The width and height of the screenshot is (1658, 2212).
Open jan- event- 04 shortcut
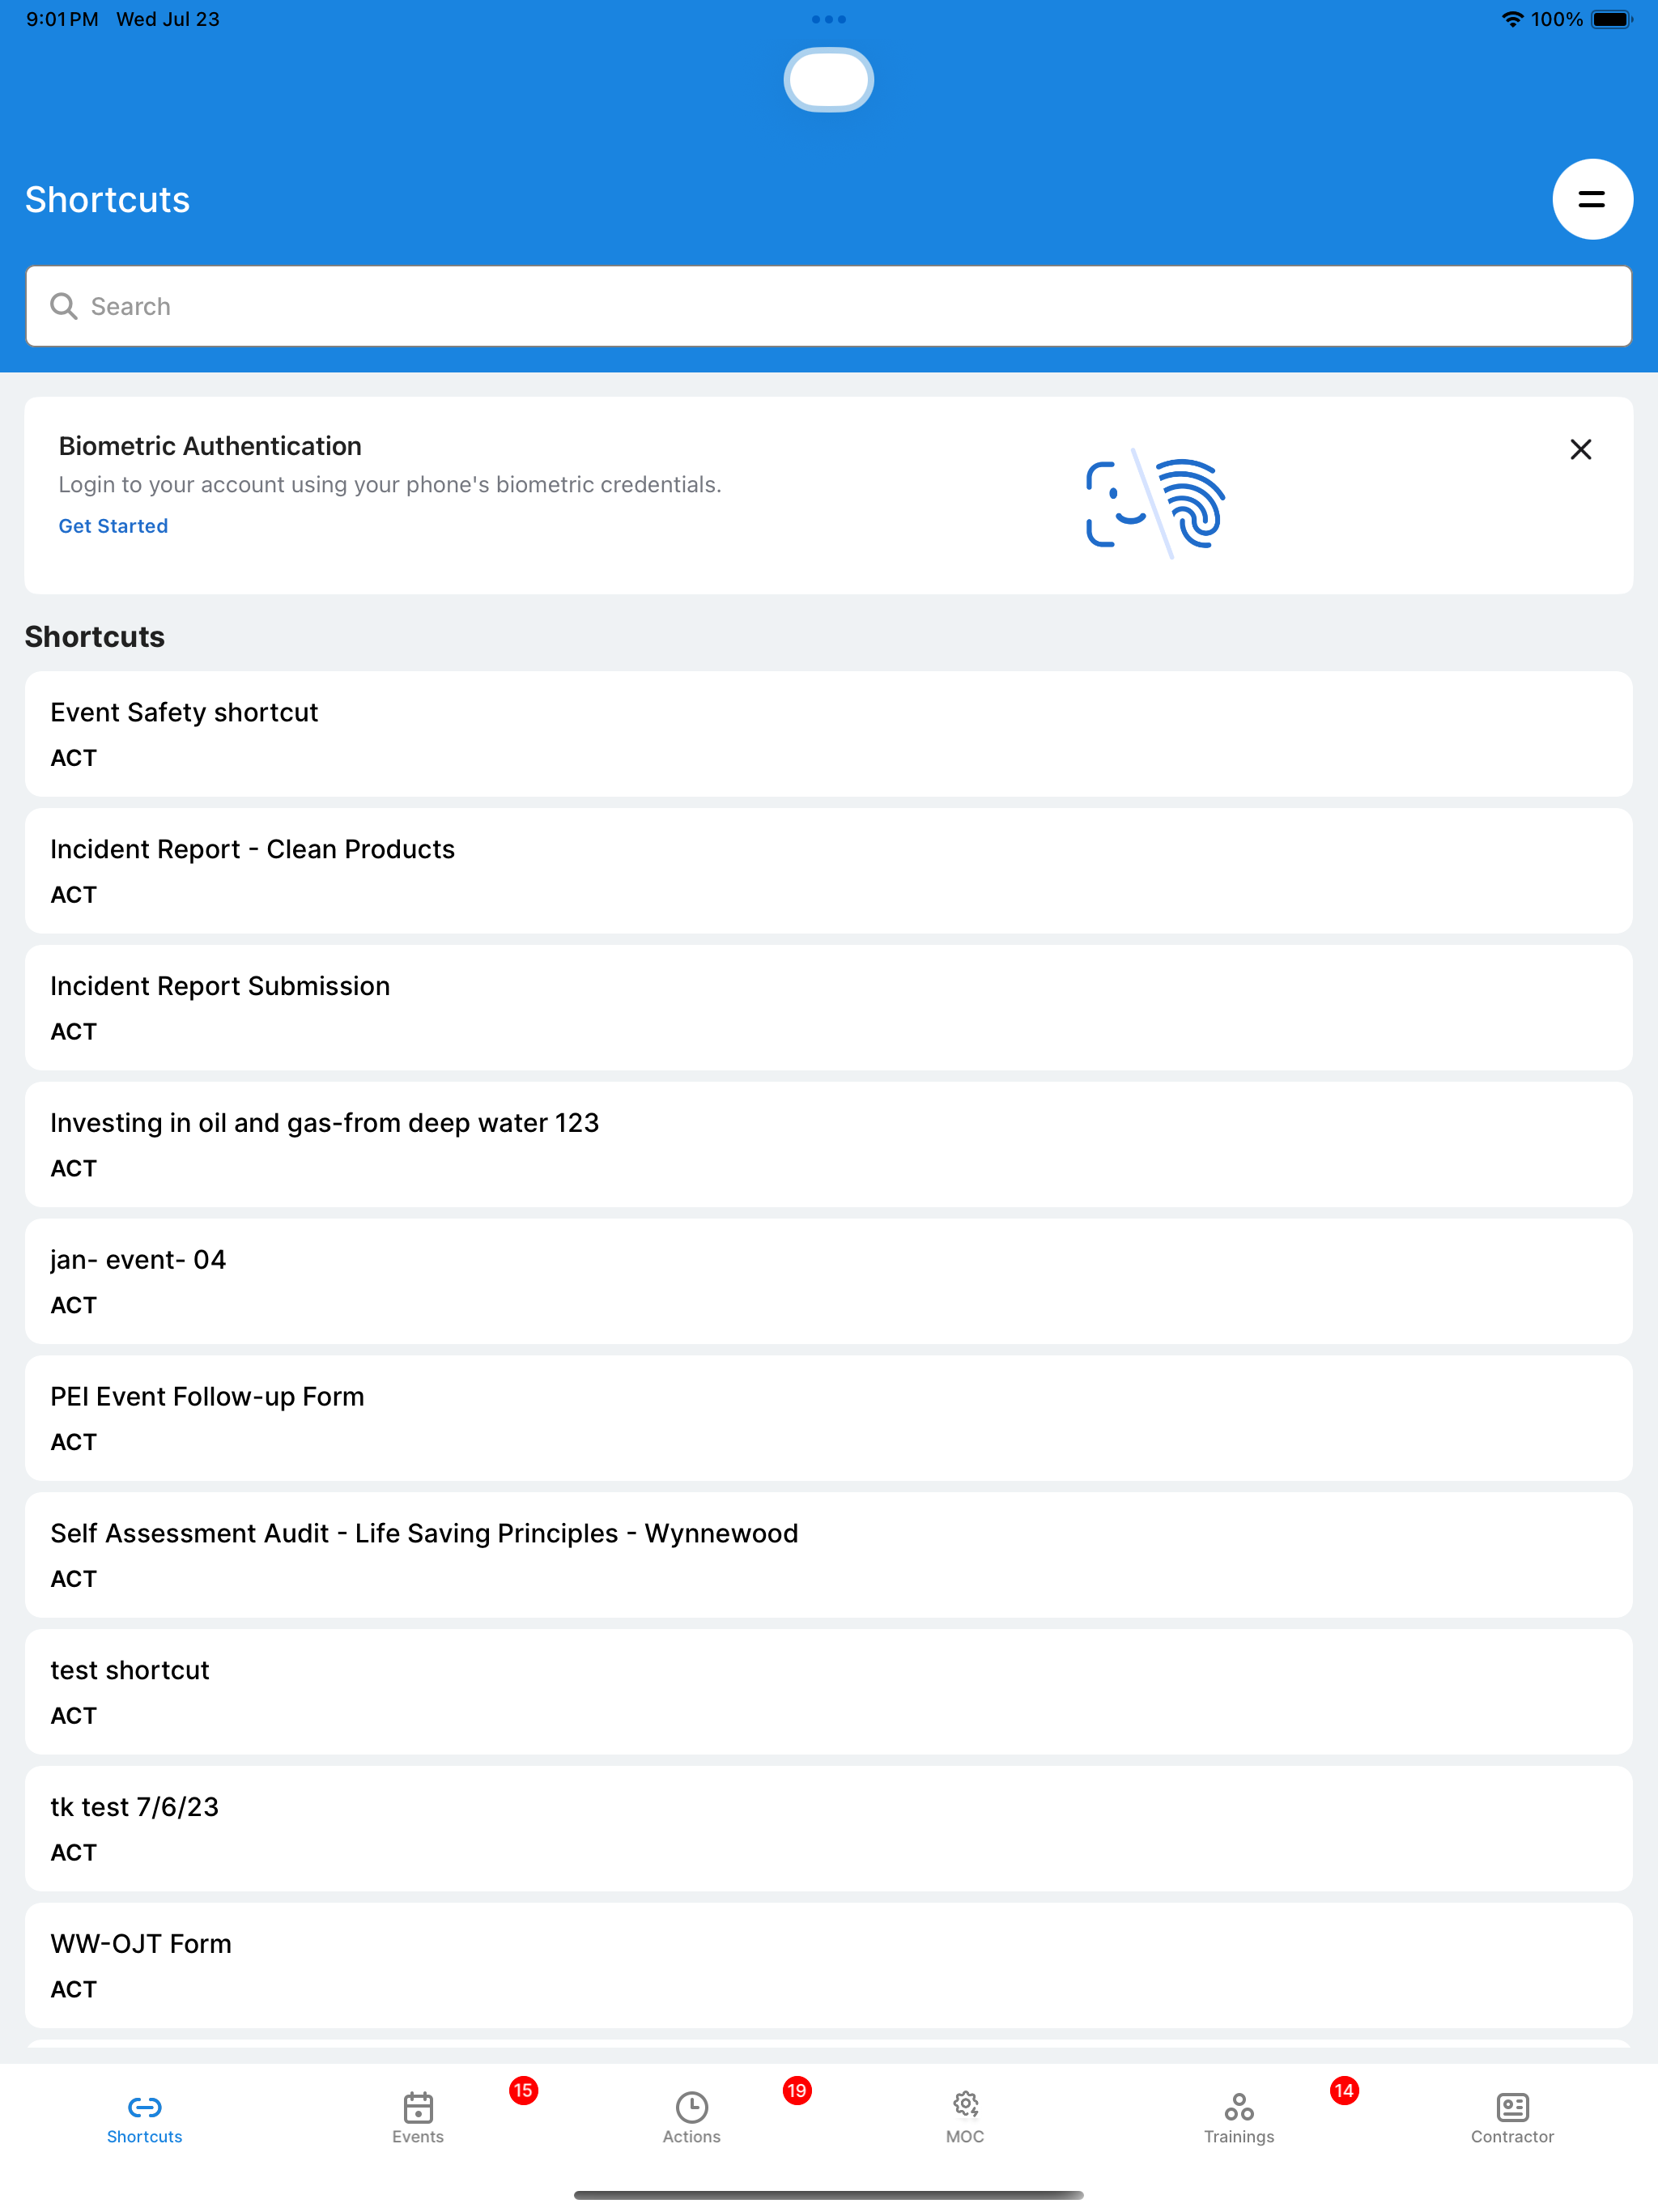coord(828,1282)
